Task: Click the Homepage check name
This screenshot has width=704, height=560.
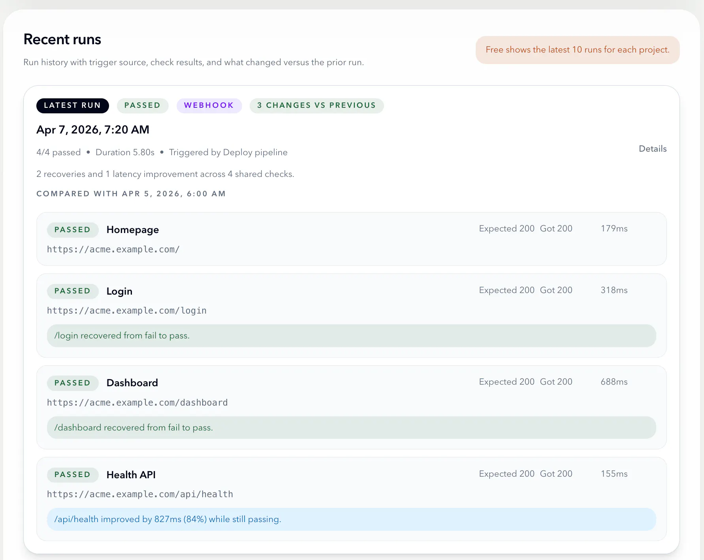Action: (x=133, y=230)
